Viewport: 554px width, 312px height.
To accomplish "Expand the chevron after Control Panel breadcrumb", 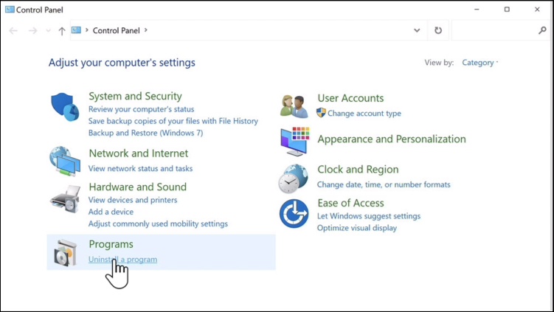I will 145,30.
